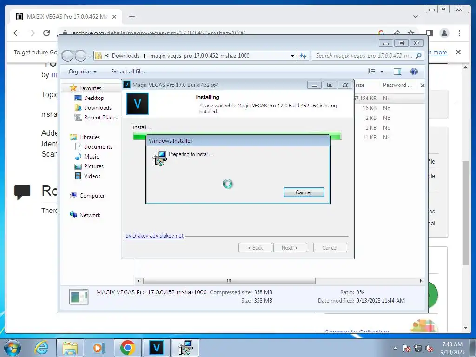This screenshot has width=476, height=357.
Task: Cancel the Windows Installer preparation dialog
Action: click(304, 192)
